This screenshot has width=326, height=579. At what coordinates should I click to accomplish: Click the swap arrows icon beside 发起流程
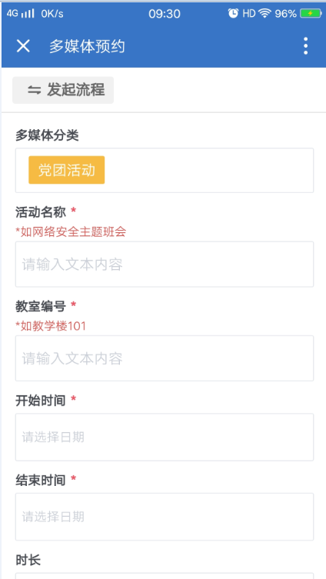(x=35, y=90)
